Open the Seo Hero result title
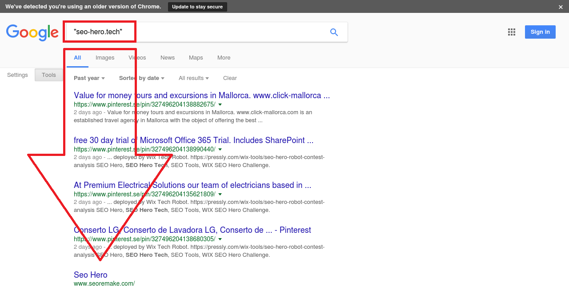Image resolution: width=569 pixels, height=295 pixels. [91, 275]
